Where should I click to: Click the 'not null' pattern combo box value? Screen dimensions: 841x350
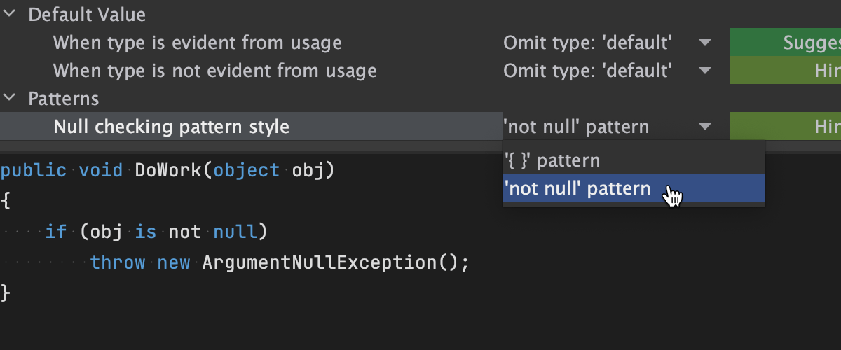[576, 127]
